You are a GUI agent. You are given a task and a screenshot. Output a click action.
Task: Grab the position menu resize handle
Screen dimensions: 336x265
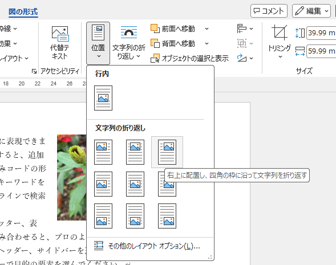pos(210,257)
